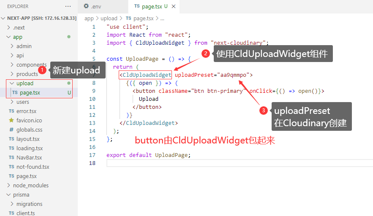The height and width of the screenshot is (216, 373).
Task: Open layout.tsx file
Action: 28,139
